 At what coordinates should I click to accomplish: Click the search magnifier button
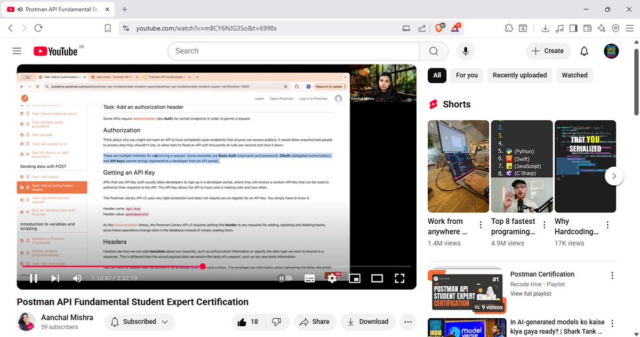click(434, 51)
